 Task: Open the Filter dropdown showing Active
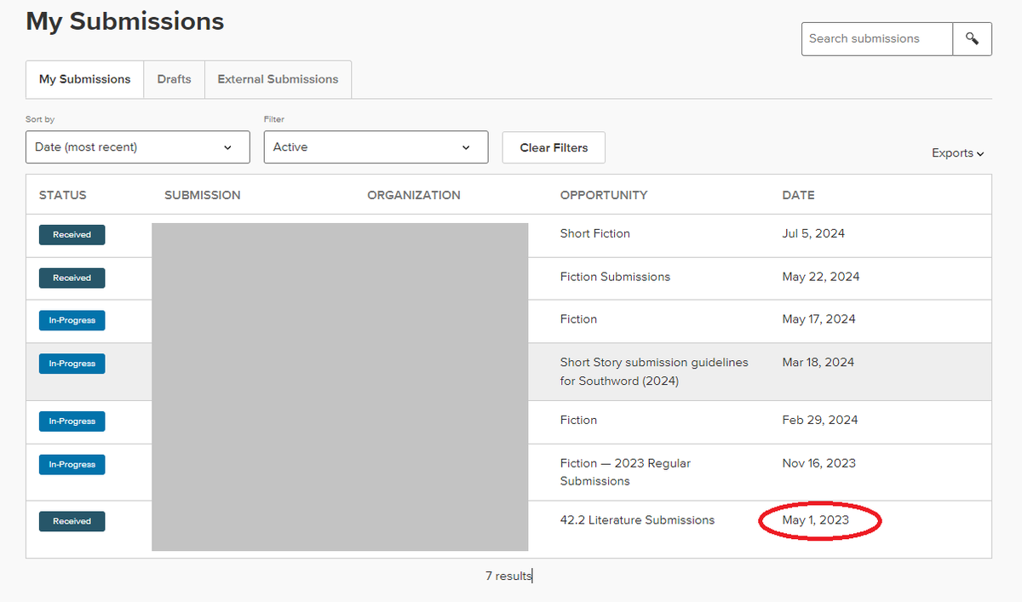376,146
